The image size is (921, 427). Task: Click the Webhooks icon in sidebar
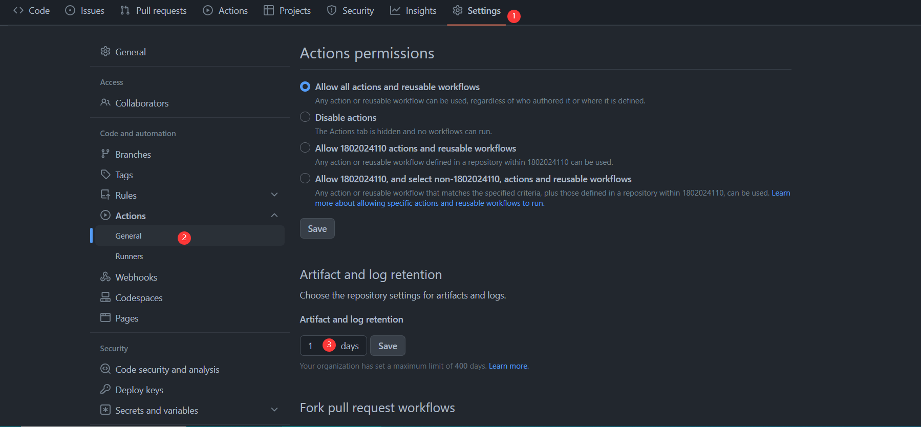pos(105,277)
